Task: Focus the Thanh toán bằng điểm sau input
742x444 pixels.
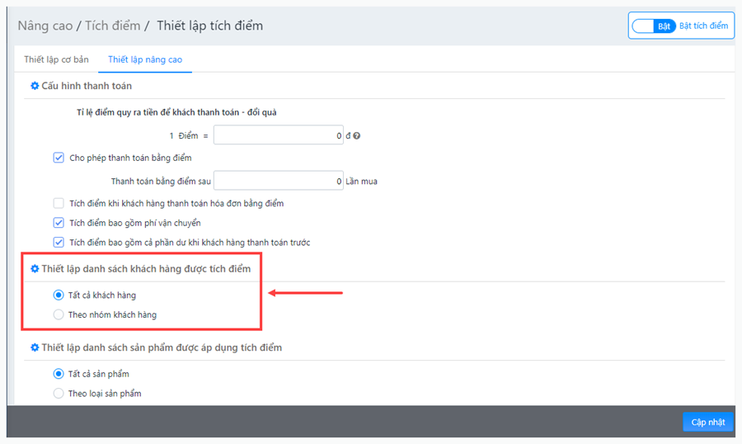Action: click(279, 181)
